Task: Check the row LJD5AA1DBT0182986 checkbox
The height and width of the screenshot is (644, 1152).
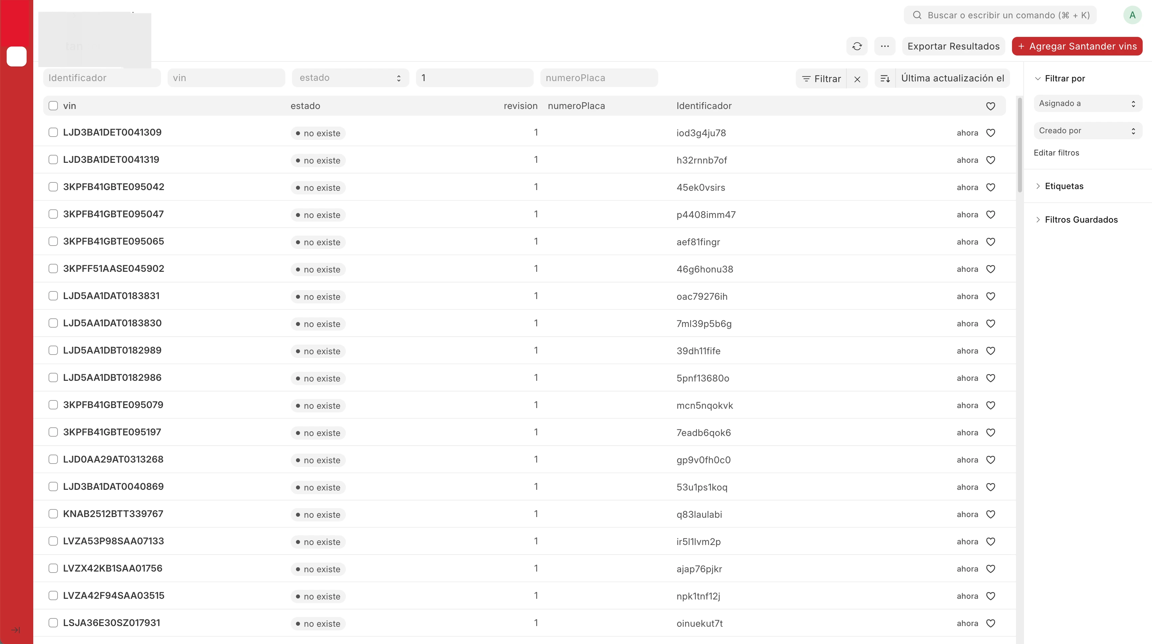Action: pyautogui.click(x=53, y=377)
